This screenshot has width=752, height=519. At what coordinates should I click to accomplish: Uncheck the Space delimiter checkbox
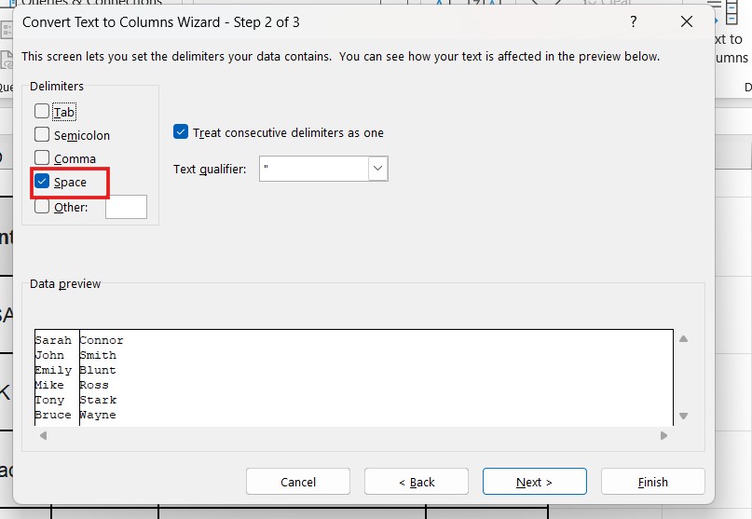coord(42,182)
